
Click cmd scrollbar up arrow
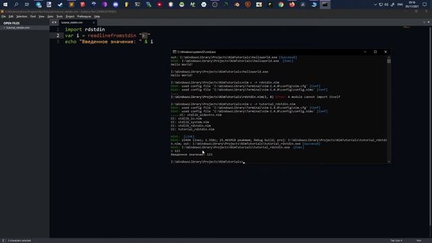coord(389,57)
